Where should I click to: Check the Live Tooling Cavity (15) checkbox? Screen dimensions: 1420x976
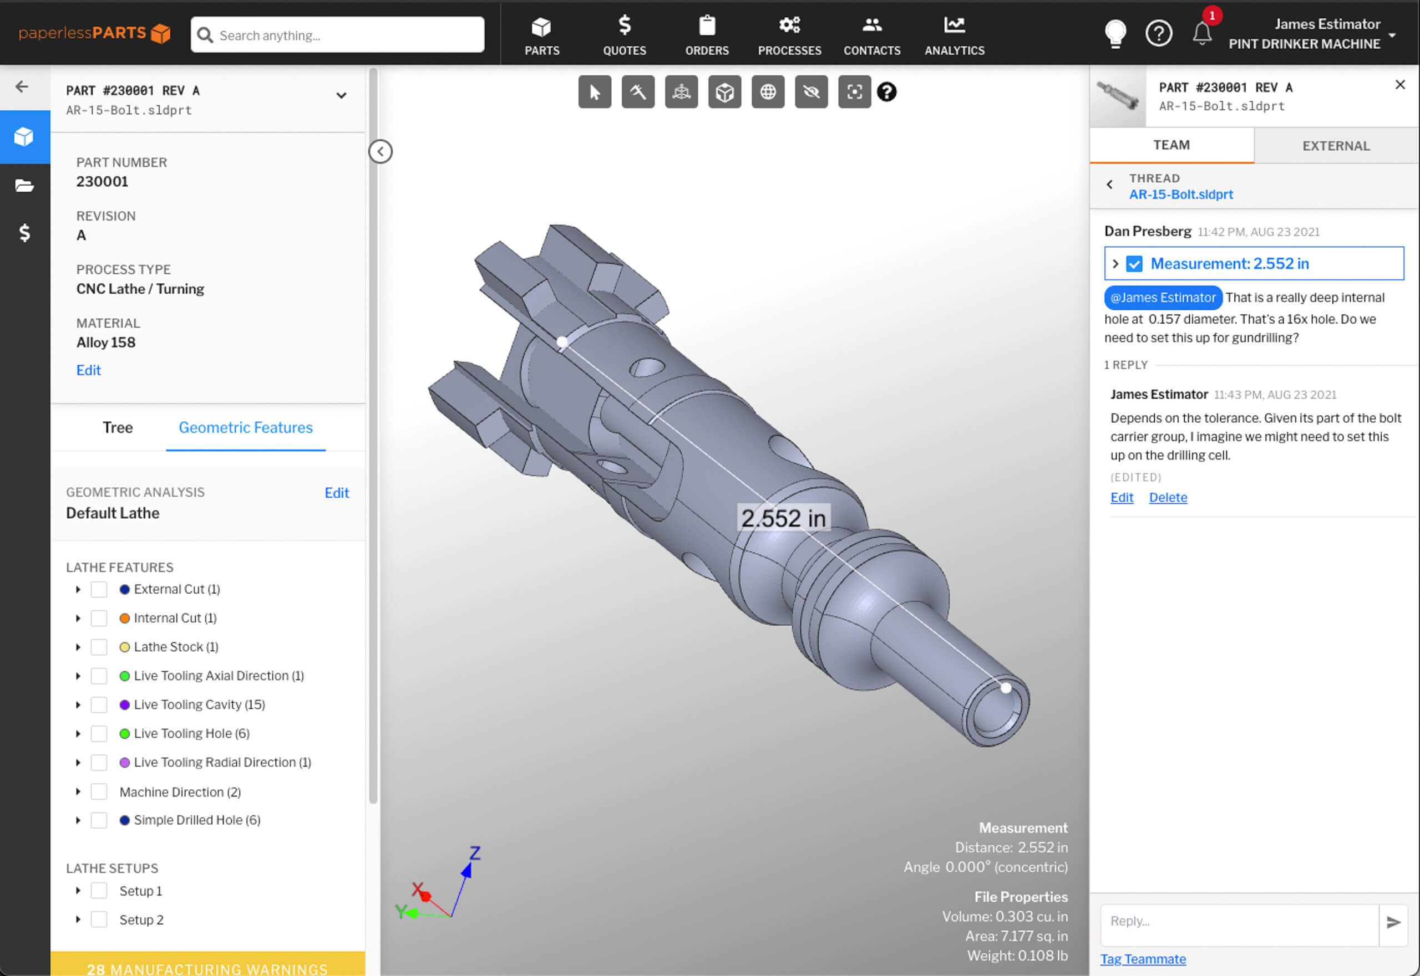click(x=99, y=704)
